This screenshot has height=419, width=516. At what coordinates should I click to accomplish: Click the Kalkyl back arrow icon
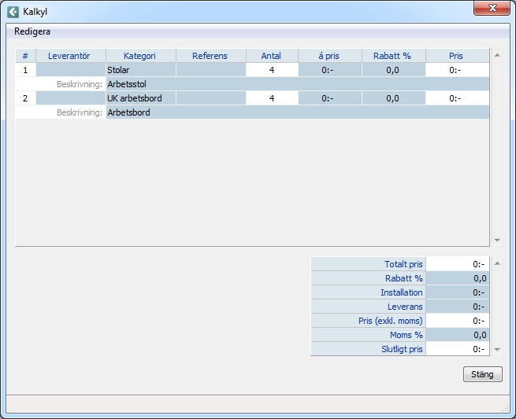click(x=13, y=12)
